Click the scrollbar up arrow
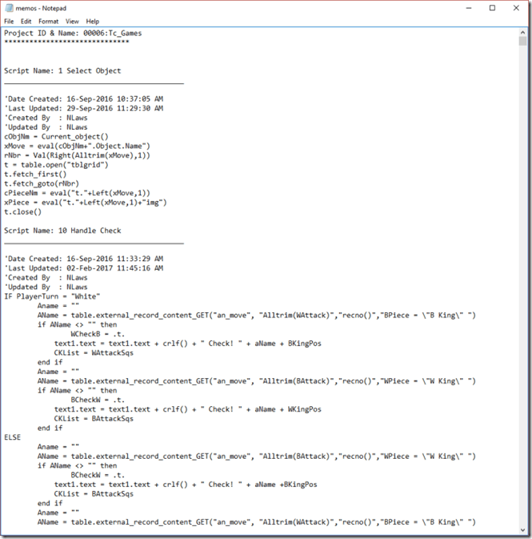532x539 pixels. point(522,32)
